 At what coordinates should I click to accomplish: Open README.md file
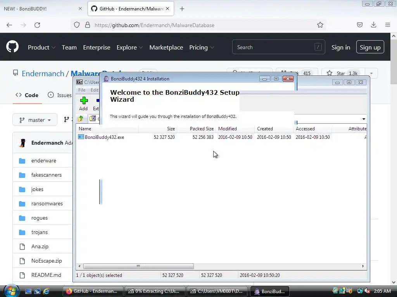pyautogui.click(x=46, y=275)
